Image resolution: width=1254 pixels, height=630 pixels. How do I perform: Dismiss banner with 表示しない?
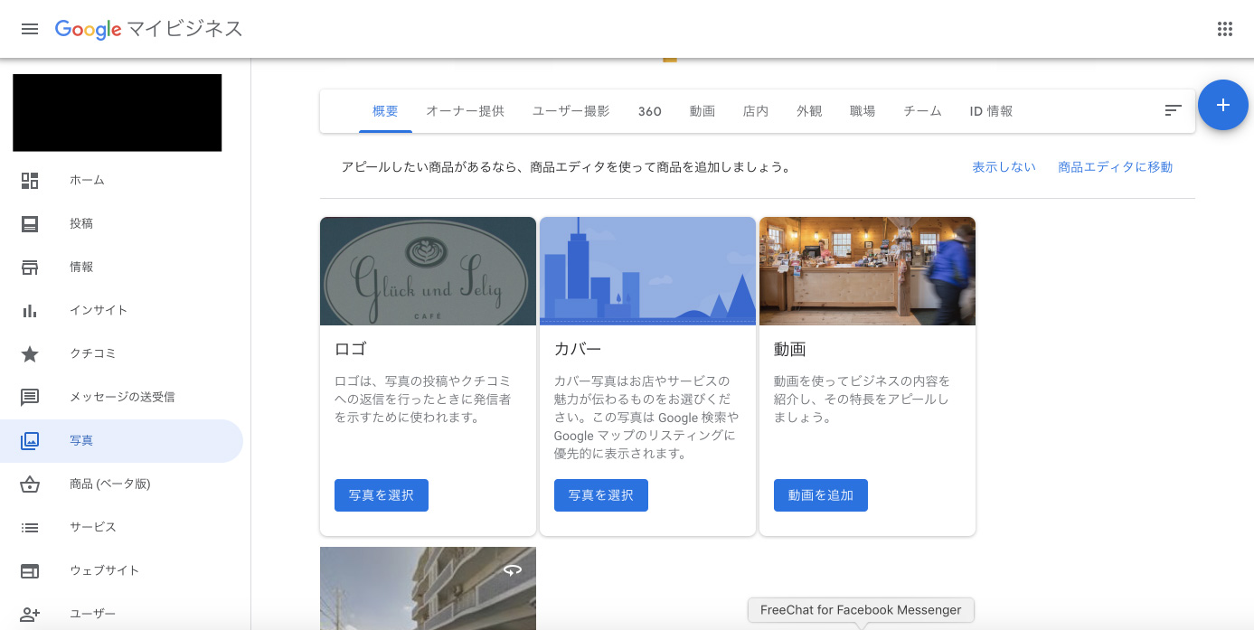click(x=1004, y=166)
